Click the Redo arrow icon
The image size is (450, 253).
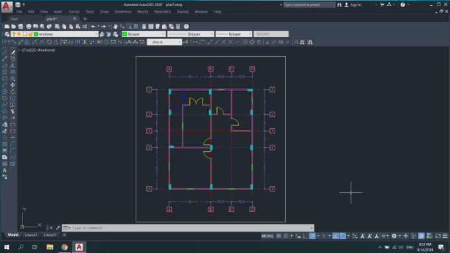[x=104, y=26]
